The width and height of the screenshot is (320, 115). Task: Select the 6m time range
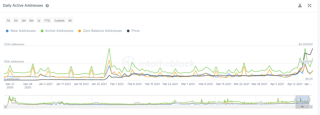[x=31, y=20]
